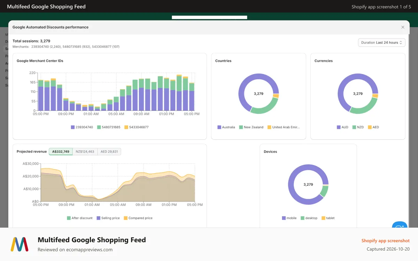
Task: Click the Google Merchant Center IDs heading
Action: [40, 61]
